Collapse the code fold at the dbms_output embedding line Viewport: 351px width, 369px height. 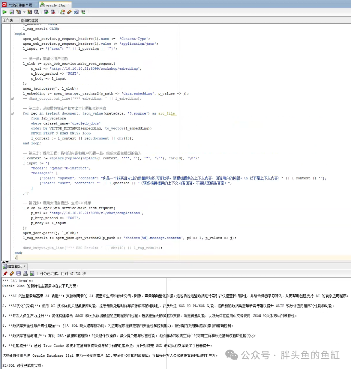click(12, 98)
